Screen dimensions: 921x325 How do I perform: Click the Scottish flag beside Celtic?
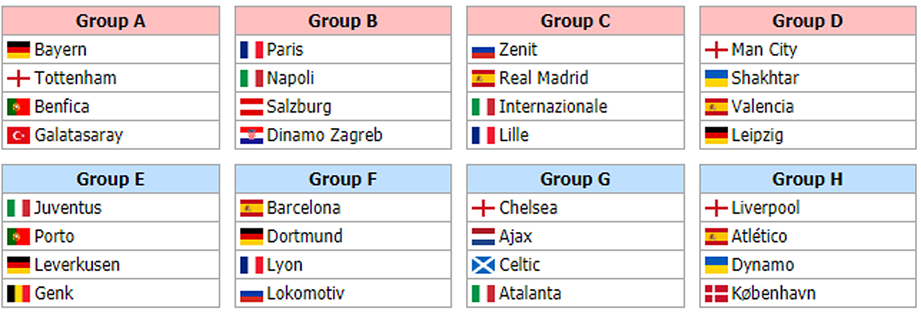coord(483,265)
